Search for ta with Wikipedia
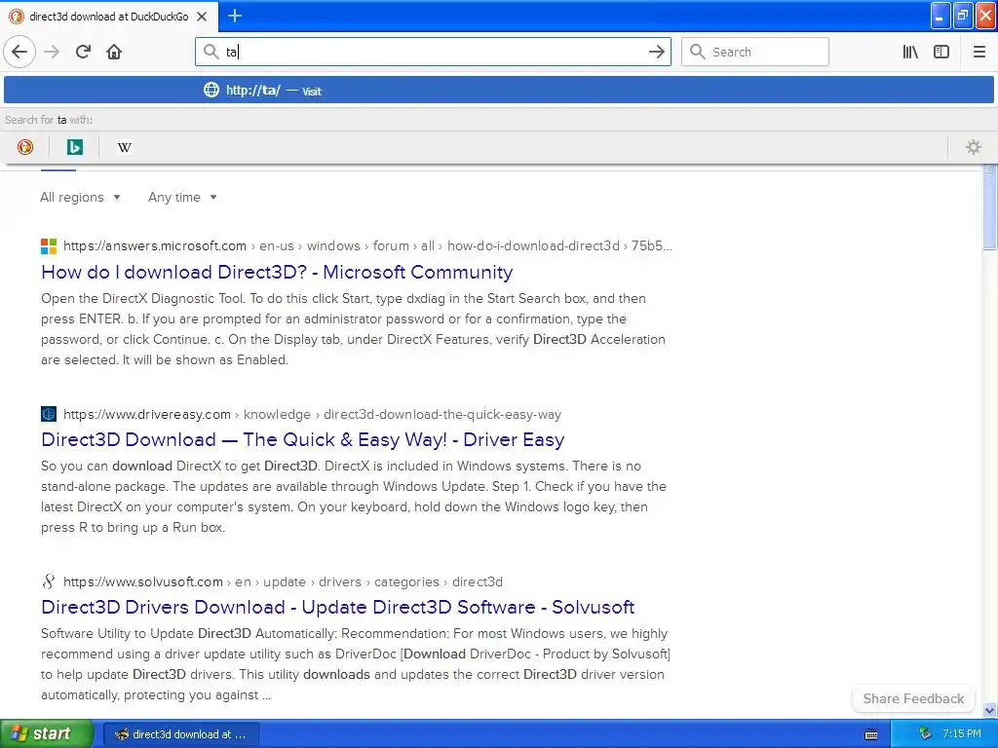Screen dimensions: 998x748 [x=124, y=147]
